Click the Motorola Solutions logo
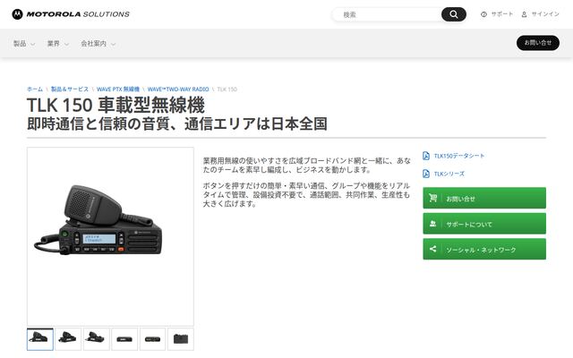This screenshot has width=573, height=358. (x=71, y=14)
